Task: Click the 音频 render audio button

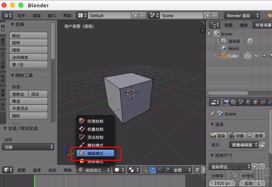Action: tap(256, 136)
